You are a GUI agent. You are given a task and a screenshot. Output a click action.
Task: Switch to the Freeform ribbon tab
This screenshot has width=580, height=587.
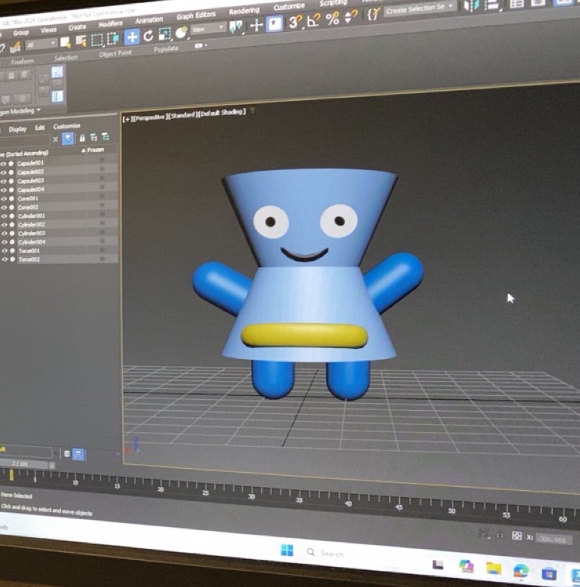point(23,61)
